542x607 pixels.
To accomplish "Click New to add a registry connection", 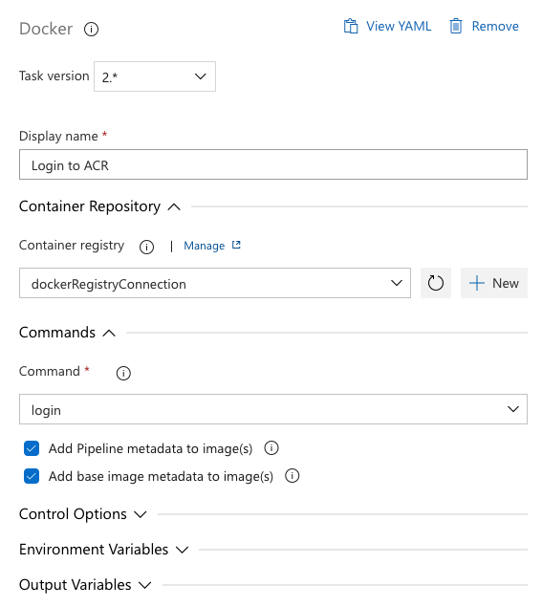I will tap(494, 283).
